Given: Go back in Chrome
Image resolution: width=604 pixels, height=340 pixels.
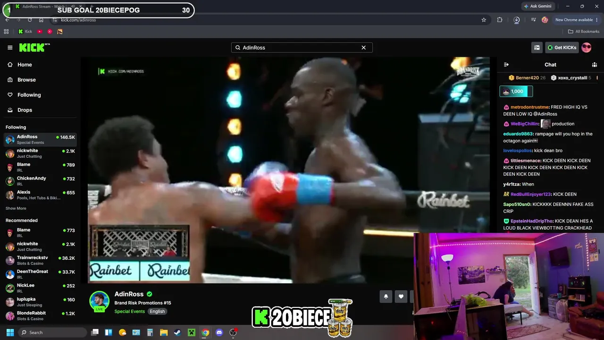Looking at the screenshot, I should click(x=7, y=20).
